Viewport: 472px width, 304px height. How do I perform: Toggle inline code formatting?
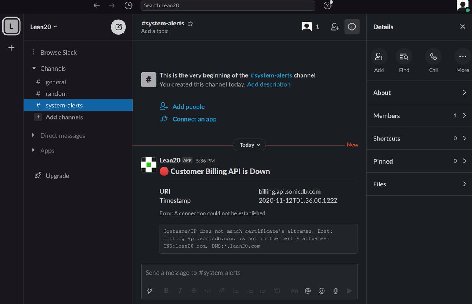(208, 291)
